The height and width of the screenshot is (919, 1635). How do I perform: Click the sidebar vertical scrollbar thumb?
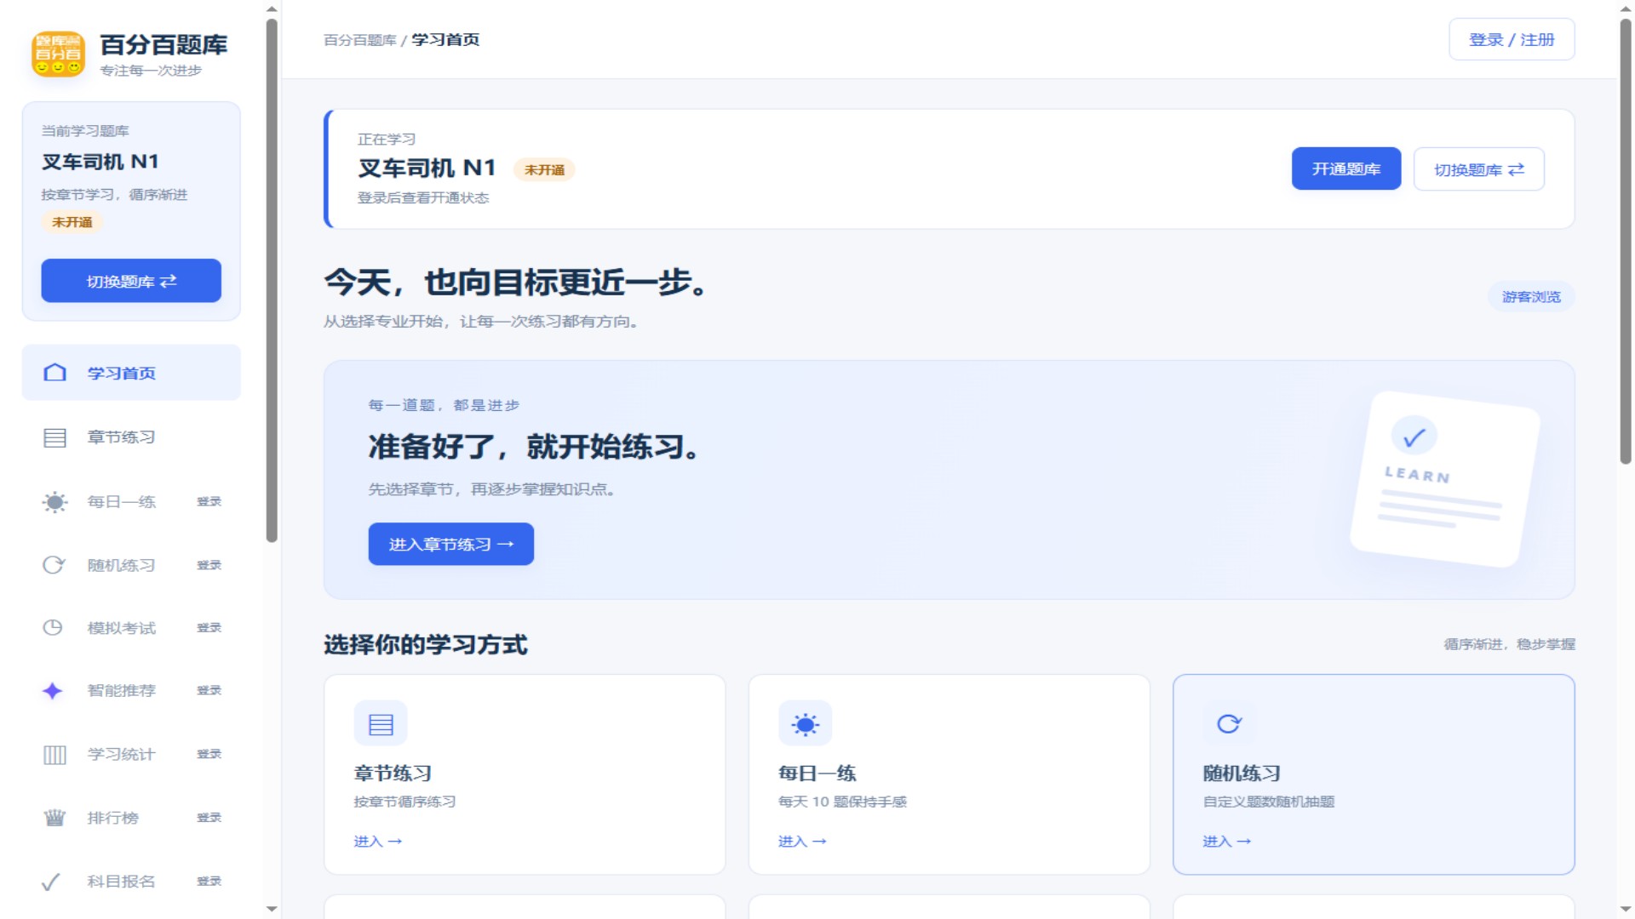point(272,281)
